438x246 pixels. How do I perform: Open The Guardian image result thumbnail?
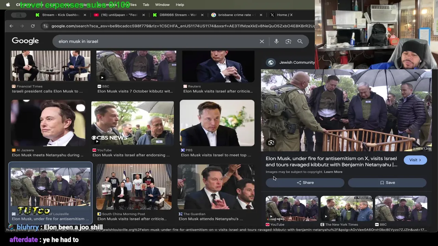point(216,187)
